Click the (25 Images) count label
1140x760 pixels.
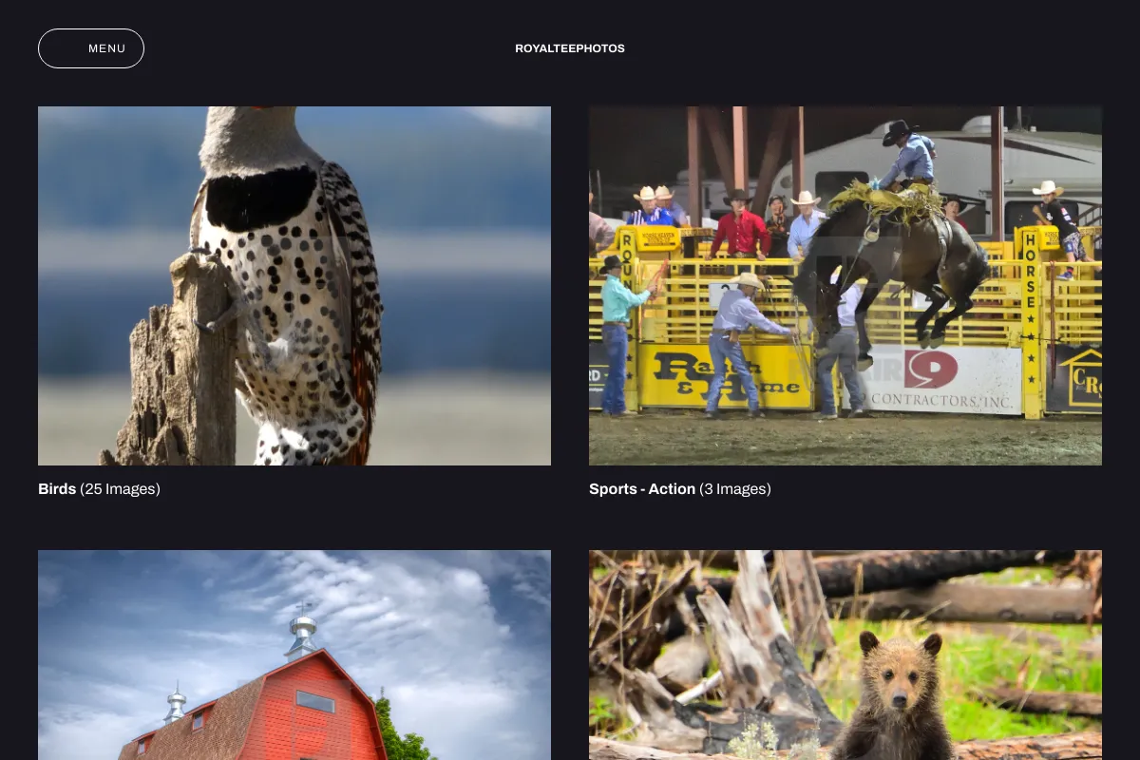(x=121, y=489)
